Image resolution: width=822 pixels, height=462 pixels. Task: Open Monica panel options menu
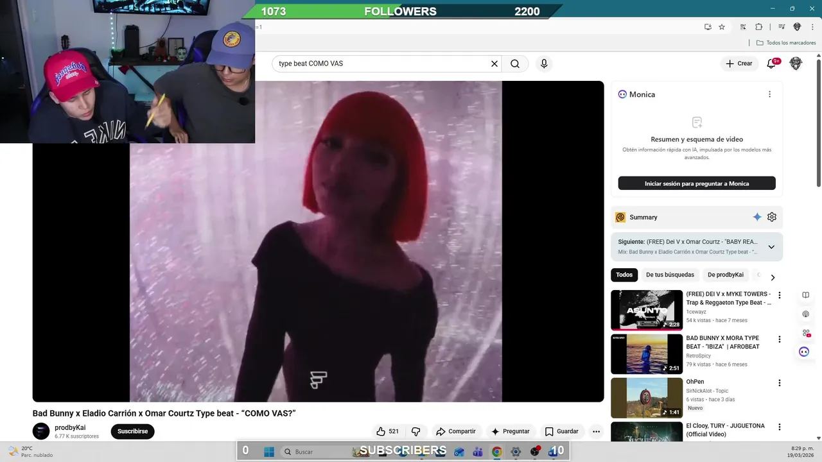(769, 94)
